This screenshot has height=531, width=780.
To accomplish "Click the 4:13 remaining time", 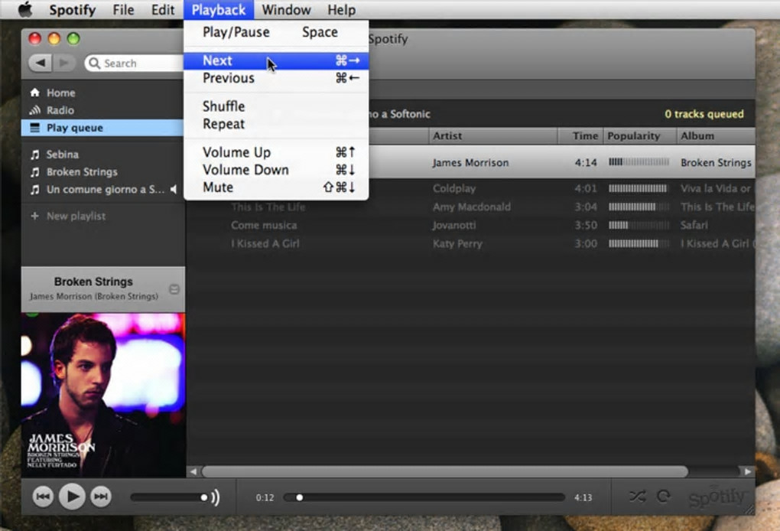I will 583,497.
